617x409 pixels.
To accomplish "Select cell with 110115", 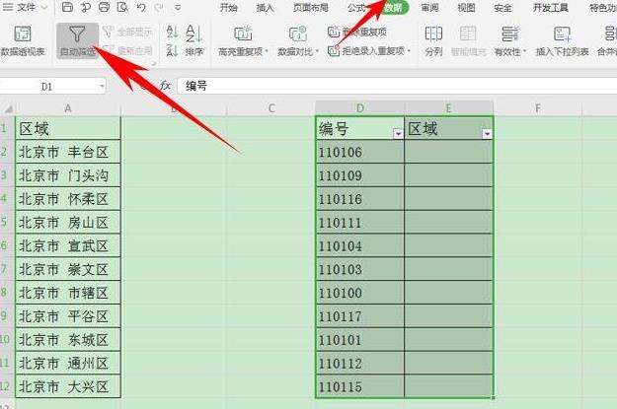I will 359,386.
